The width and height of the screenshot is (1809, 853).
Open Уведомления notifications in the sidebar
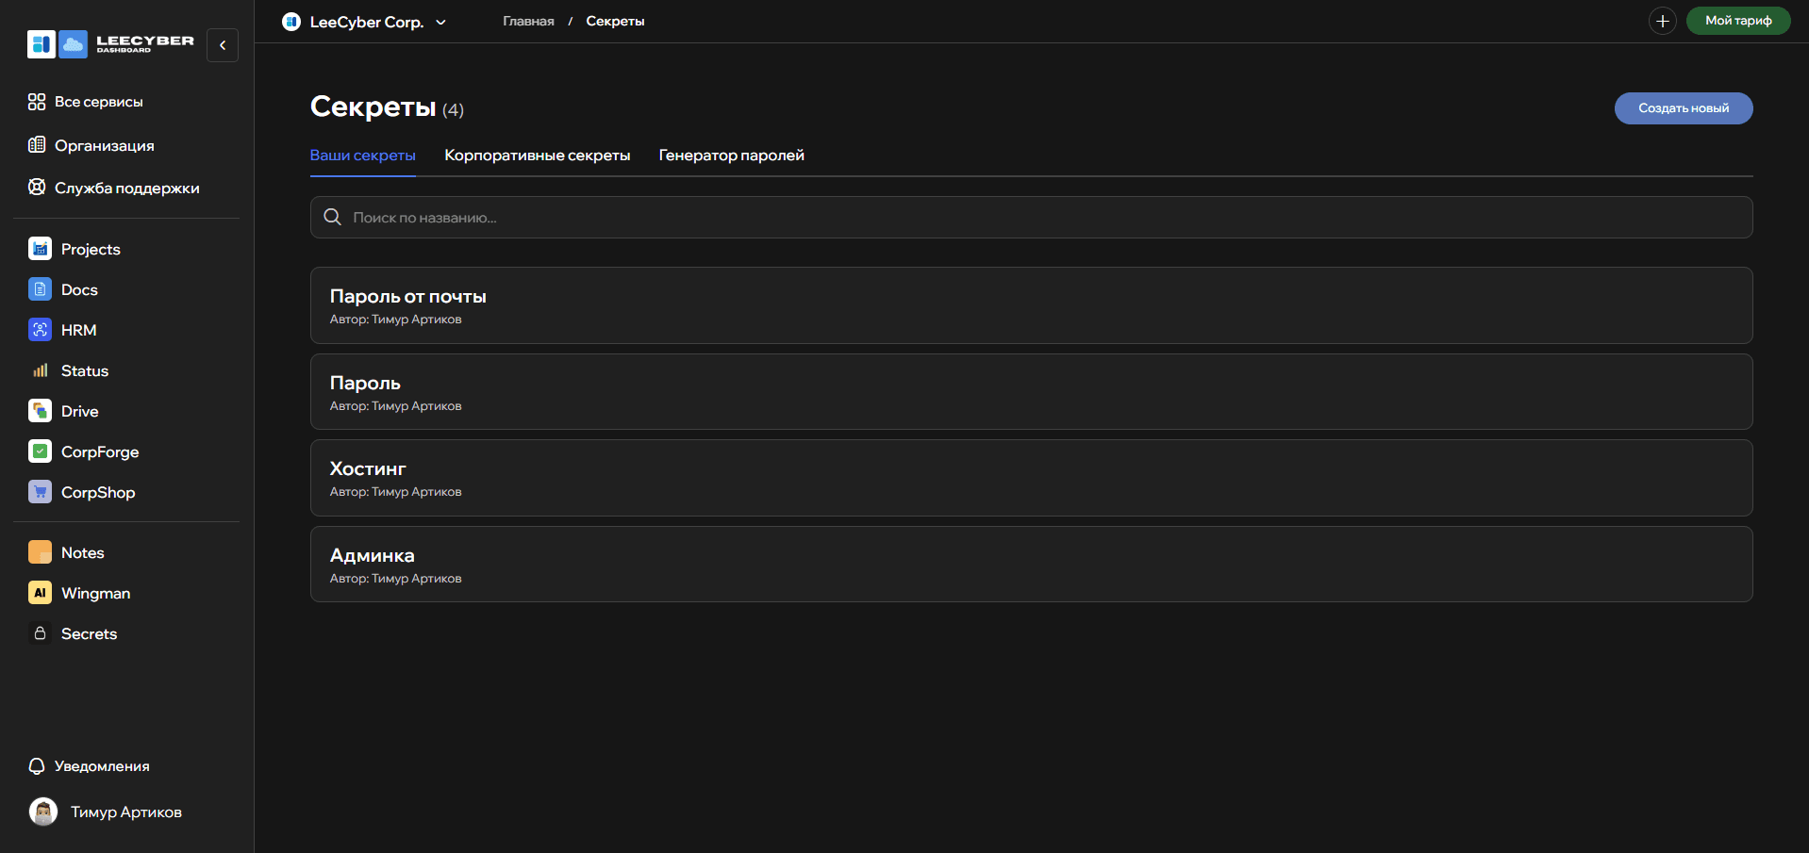click(101, 766)
